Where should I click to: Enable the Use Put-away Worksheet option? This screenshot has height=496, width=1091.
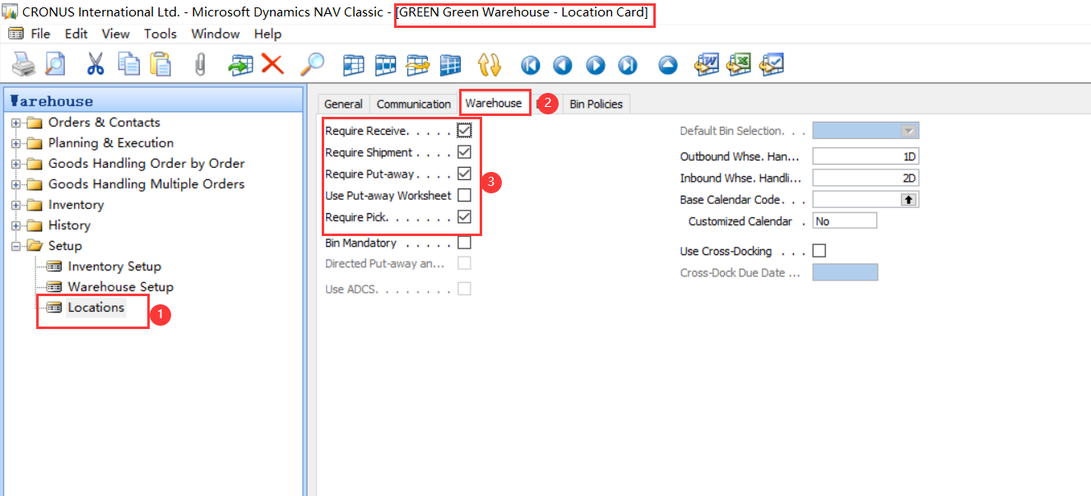(465, 195)
